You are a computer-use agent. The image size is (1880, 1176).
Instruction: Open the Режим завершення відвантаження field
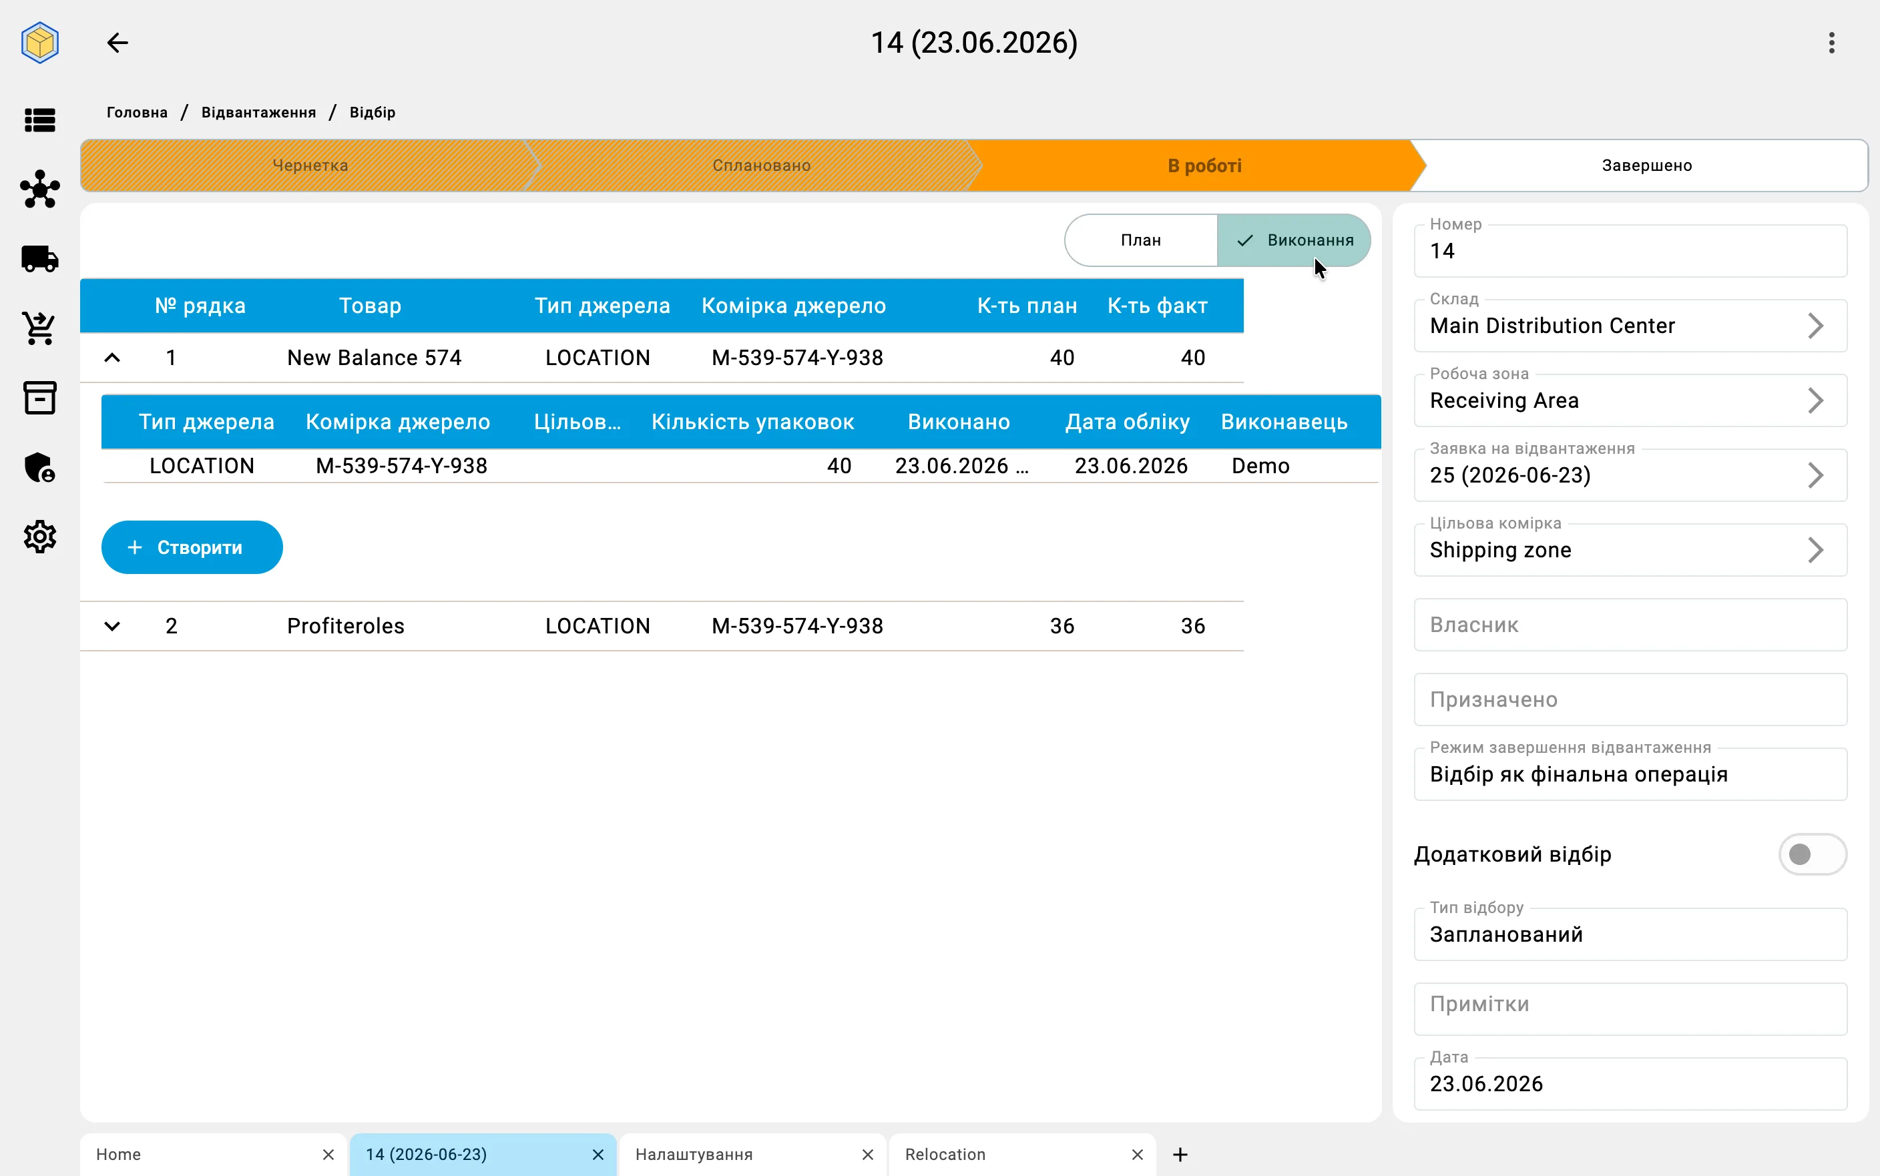1630,774
